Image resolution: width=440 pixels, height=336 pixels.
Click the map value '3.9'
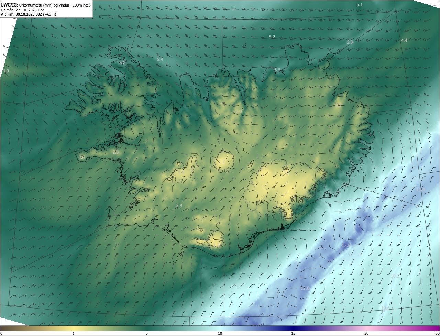pos(179,205)
